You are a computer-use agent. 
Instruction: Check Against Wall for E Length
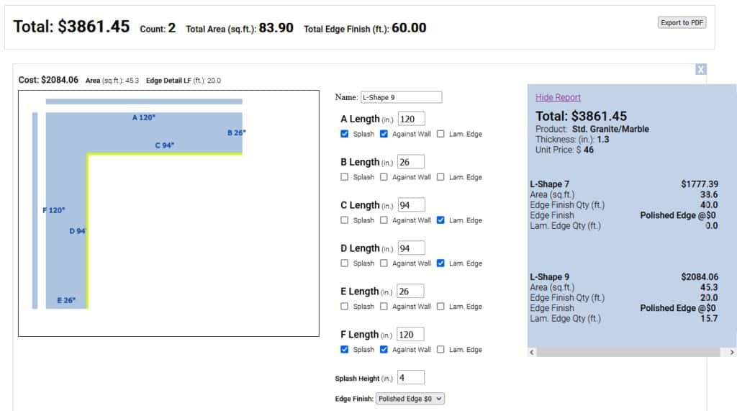[384, 307]
